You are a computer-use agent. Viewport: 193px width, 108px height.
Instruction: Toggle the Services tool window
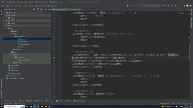coord(60,101)
